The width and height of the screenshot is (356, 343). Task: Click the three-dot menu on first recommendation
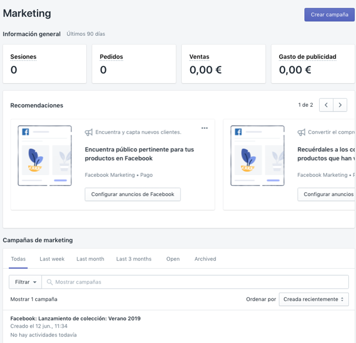(204, 128)
